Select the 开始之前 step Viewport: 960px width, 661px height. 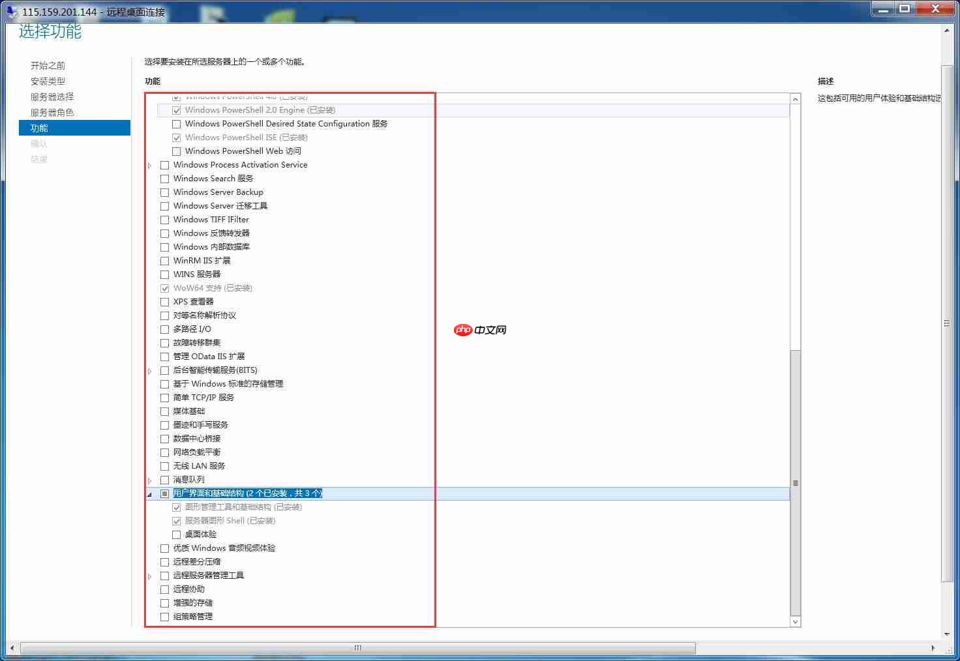(x=46, y=65)
